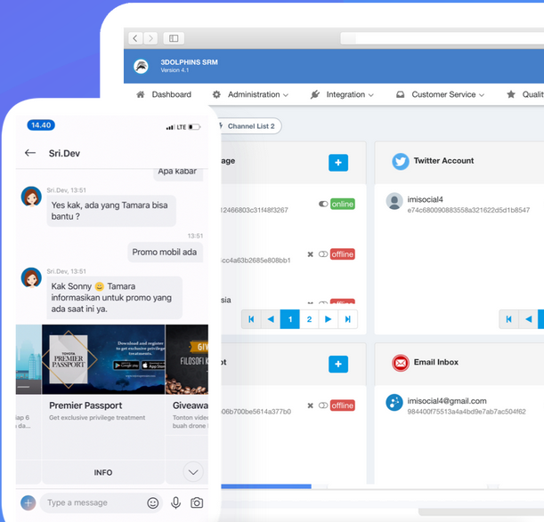544x522 pixels.
Task: Click the ...cc4a63b2685e808bb1 channel's red offline badge
Action: (343, 254)
